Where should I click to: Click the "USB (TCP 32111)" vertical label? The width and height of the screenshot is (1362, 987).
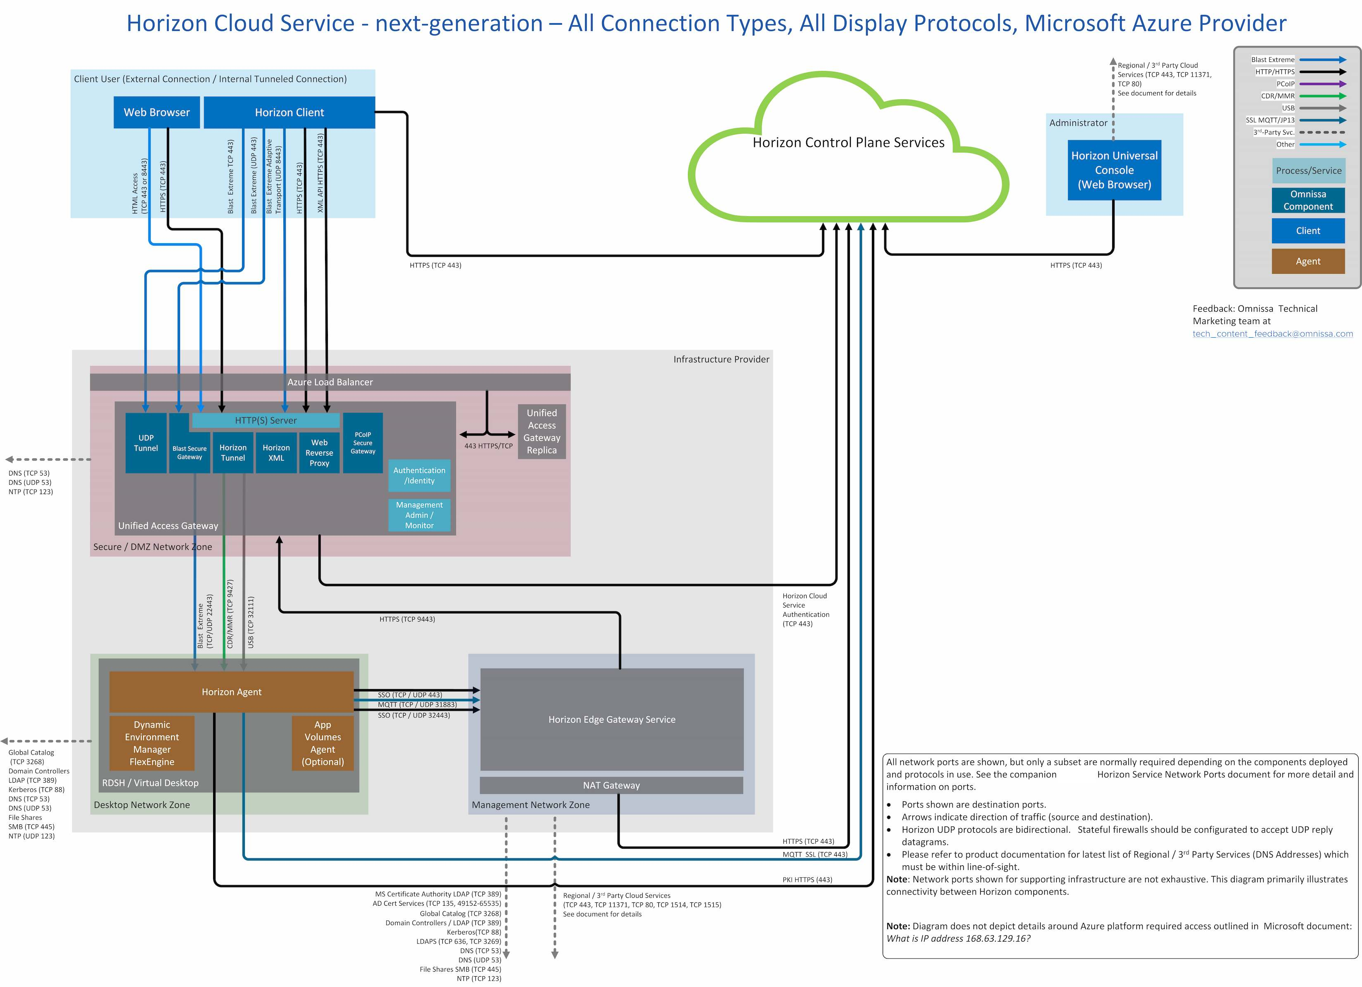pyautogui.click(x=251, y=622)
